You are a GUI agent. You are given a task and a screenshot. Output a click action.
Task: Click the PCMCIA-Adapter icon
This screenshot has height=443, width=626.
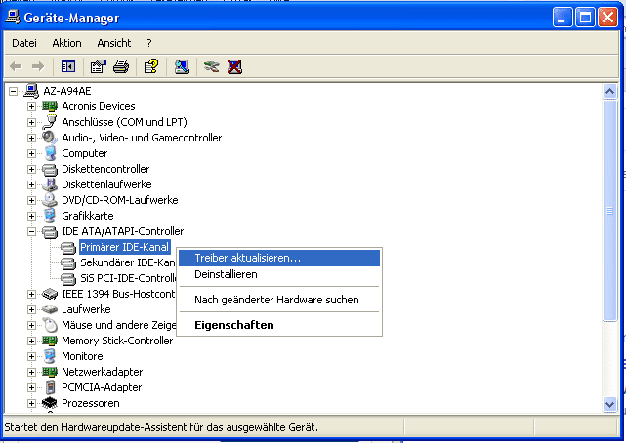click(x=50, y=387)
